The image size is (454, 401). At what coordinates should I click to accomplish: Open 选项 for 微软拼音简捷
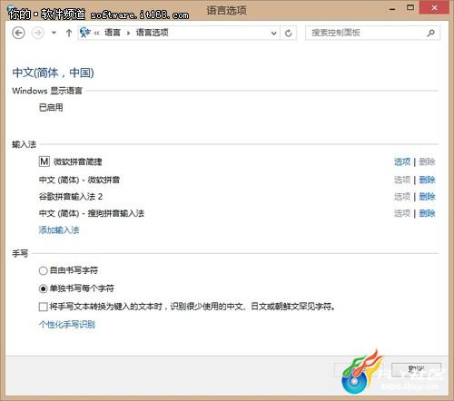402,161
